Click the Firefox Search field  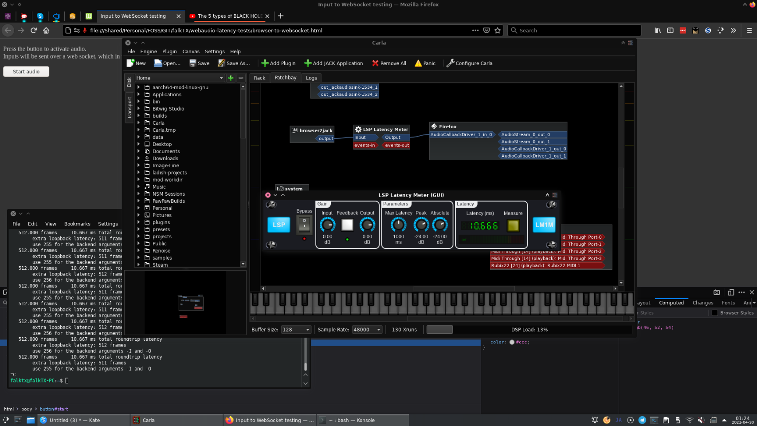(x=574, y=30)
